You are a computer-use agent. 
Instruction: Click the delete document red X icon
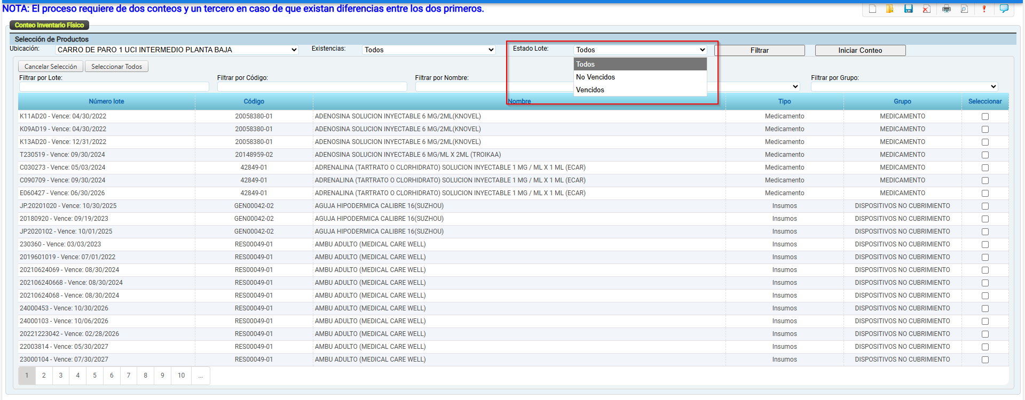[x=926, y=9]
